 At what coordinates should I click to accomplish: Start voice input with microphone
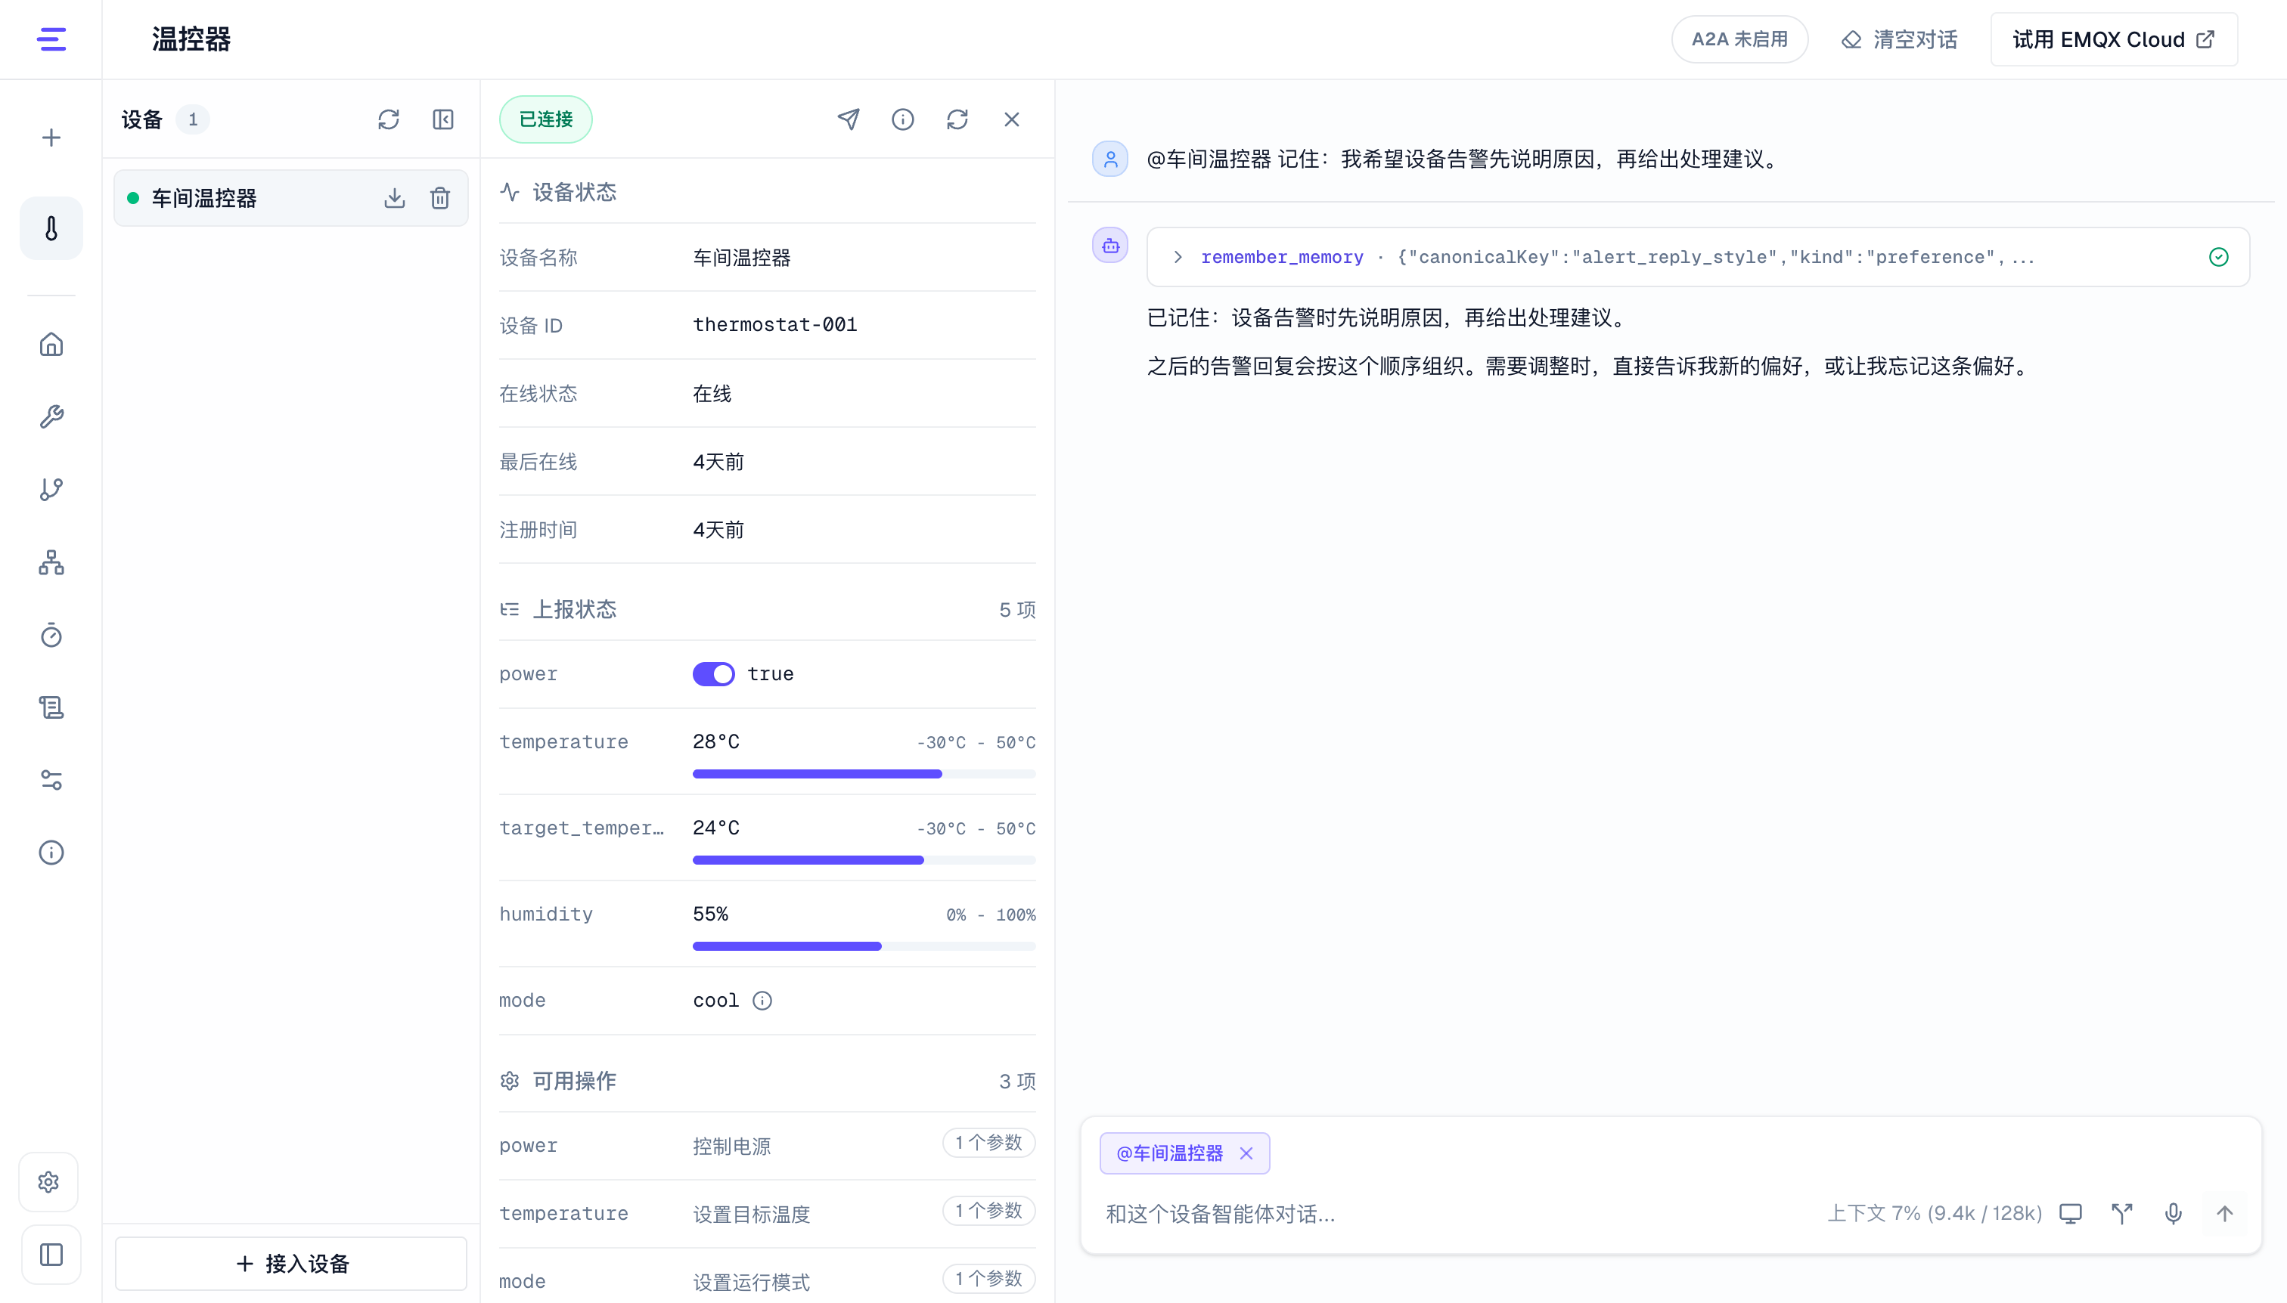tap(2174, 1214)
